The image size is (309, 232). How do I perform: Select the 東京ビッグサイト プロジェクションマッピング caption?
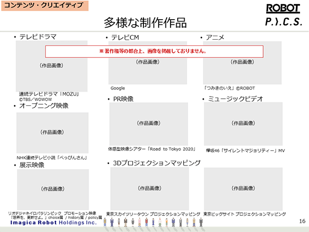click(x=245, y=214)
